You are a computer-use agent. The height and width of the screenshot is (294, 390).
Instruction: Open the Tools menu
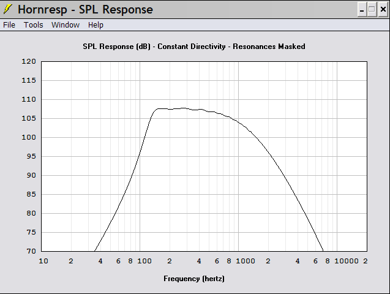pyautogui.click(x=33, y=25)
